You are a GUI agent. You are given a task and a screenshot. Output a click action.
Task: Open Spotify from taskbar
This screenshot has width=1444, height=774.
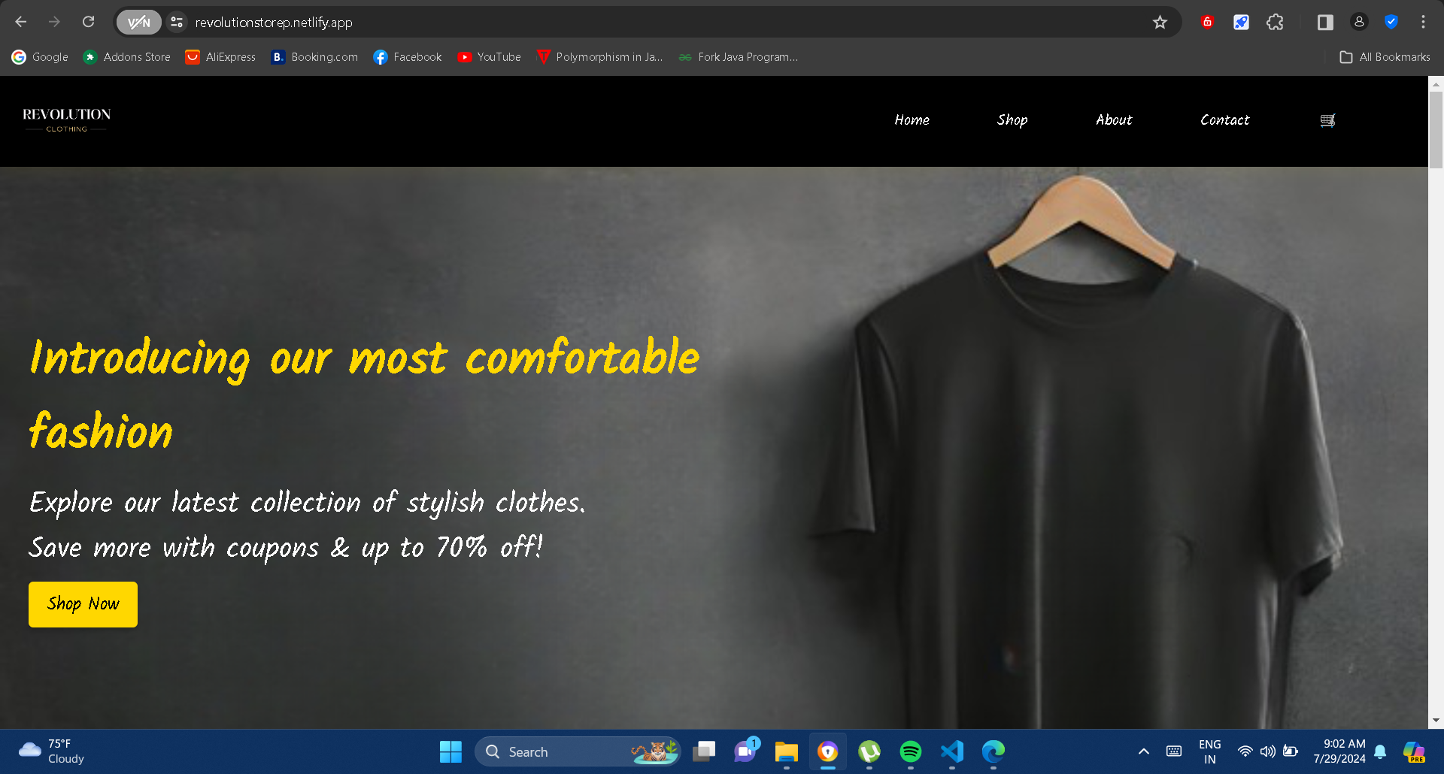pyautogui.click(x=911, y=751)
